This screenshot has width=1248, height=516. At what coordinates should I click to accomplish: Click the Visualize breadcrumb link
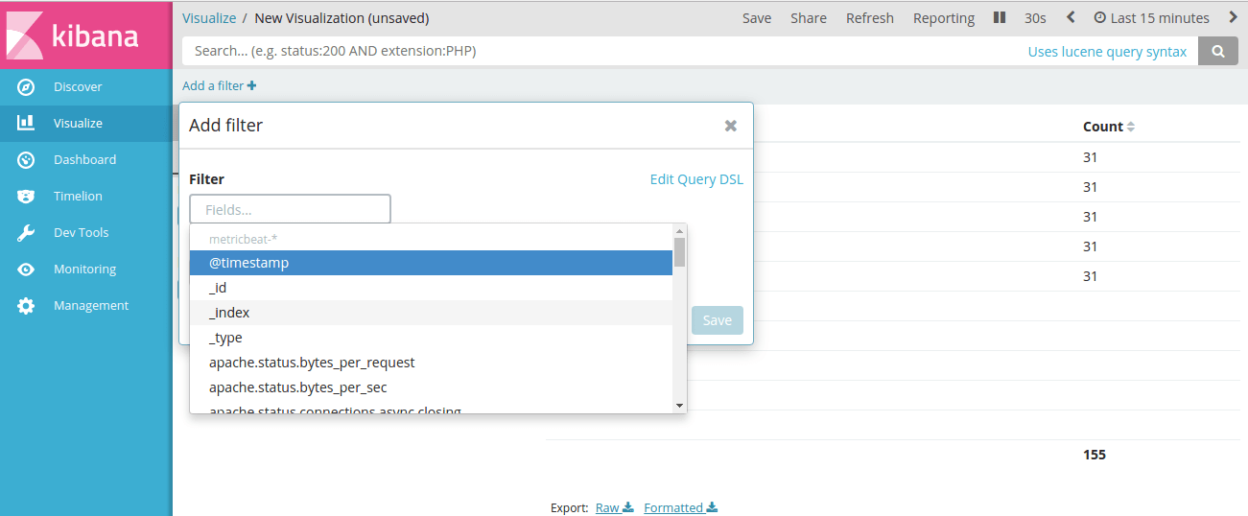(209, 18)
